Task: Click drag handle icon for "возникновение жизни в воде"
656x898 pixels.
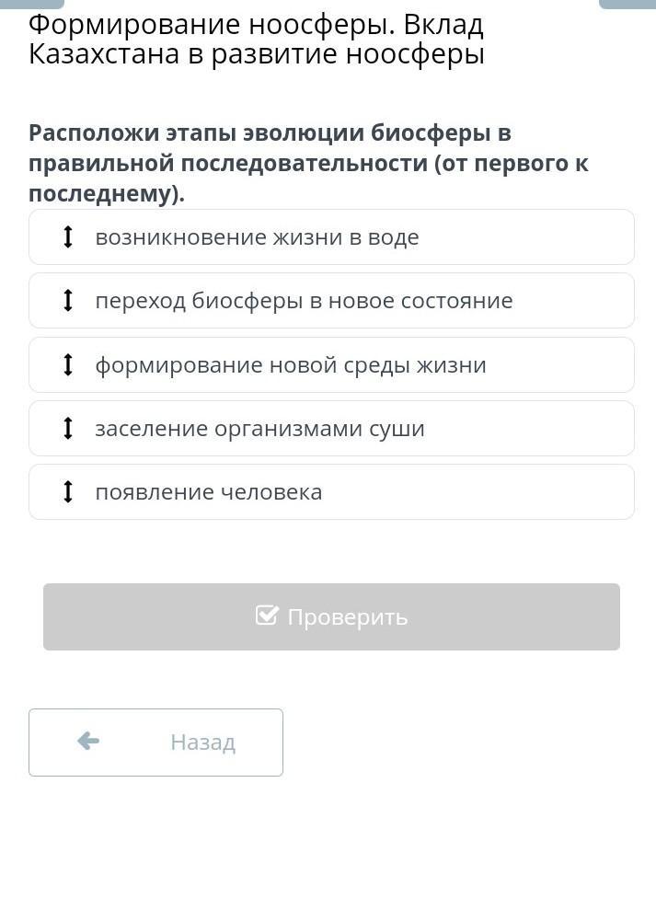Action: 67,237
